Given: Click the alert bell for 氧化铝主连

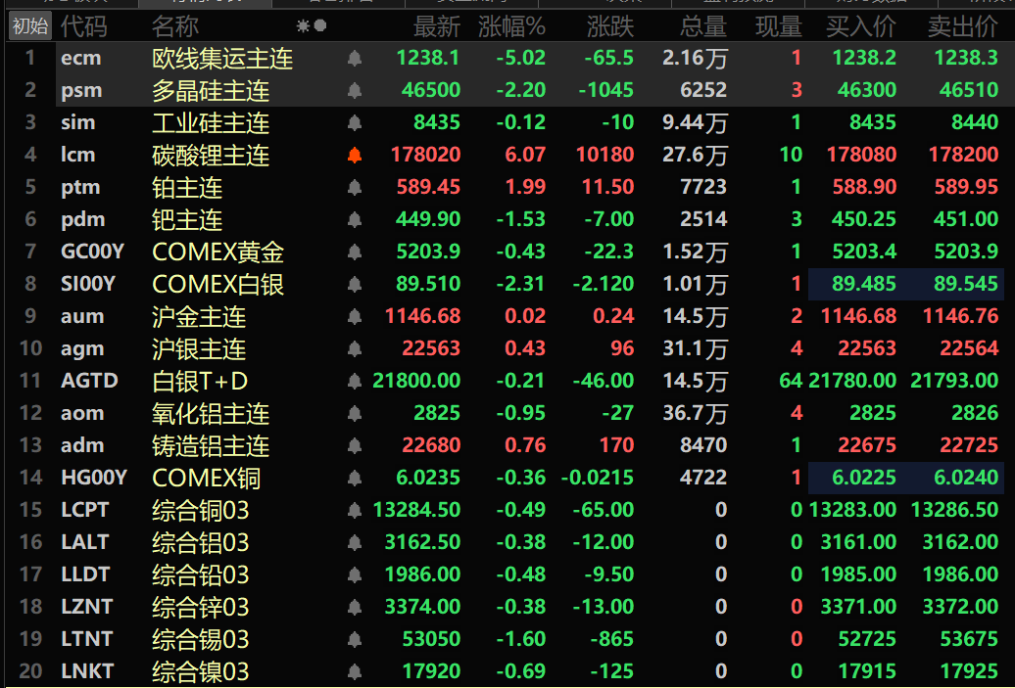Looking at the screenshot, I should [354, 413].
